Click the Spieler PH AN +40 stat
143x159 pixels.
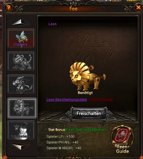pos(62,142)
